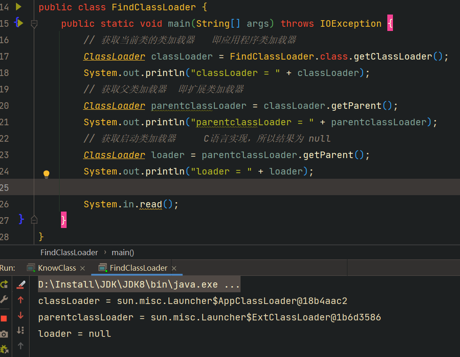Attach debugger using the bug icon
This screenshot has height=357, width=460.
(x=4, y=349)
